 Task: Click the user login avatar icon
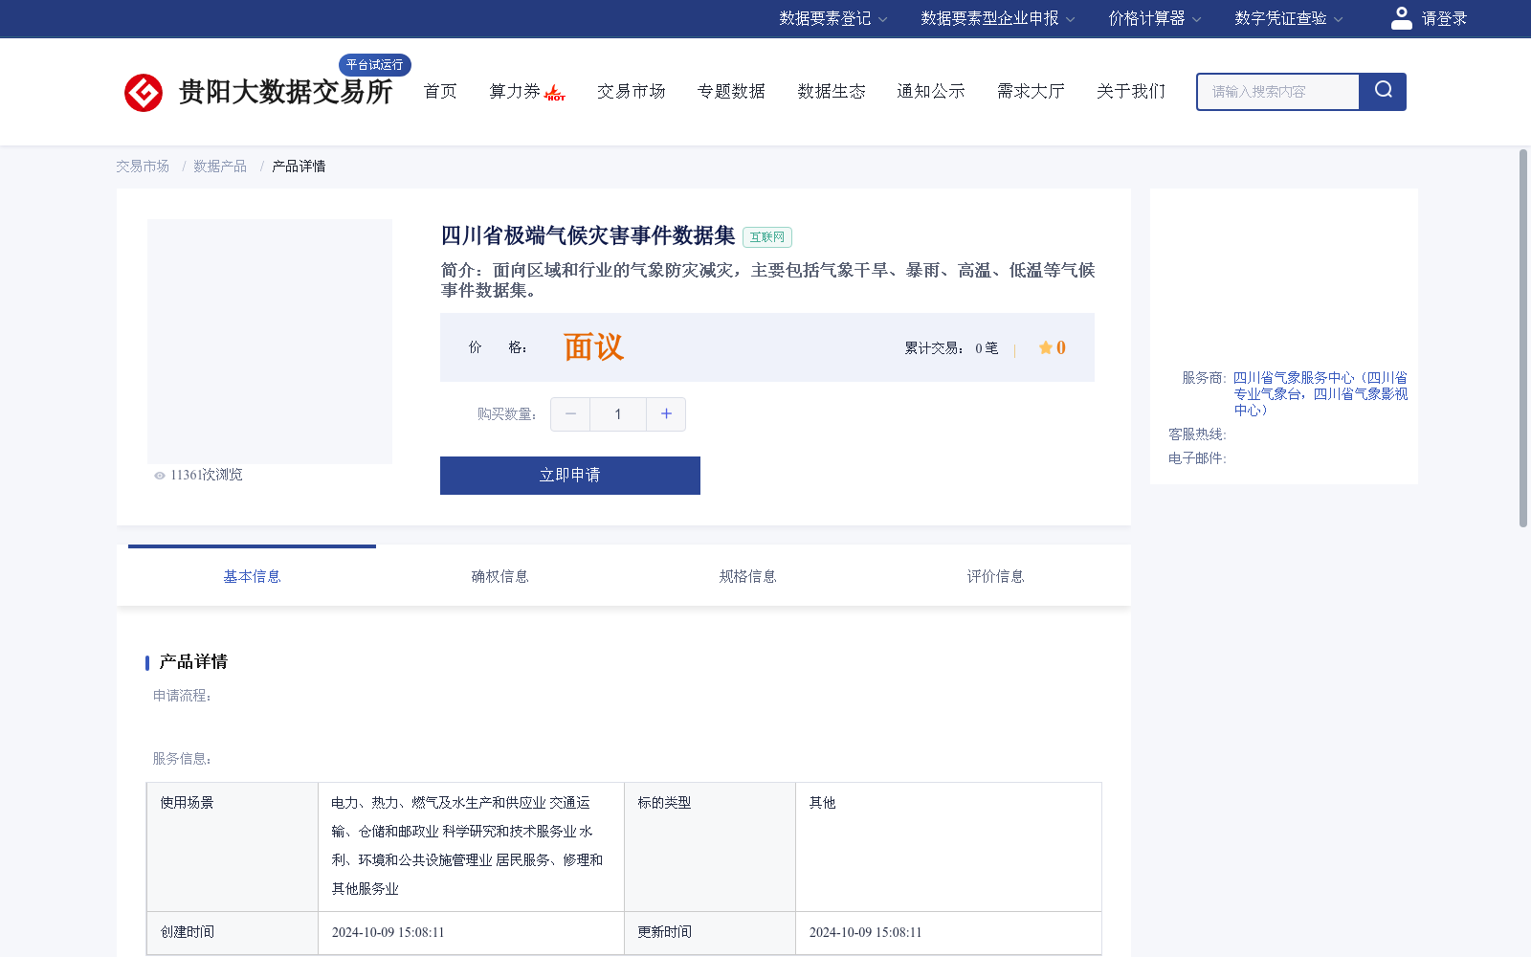tap(1401, 18)
